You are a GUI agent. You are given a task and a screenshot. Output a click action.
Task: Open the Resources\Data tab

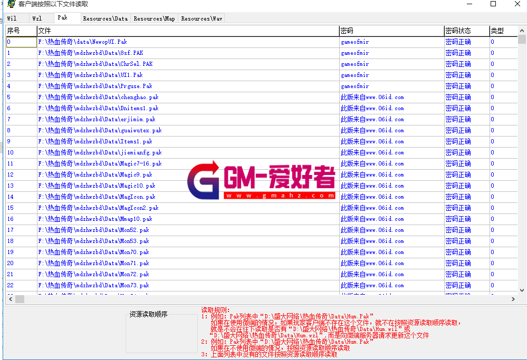(106, 18)
